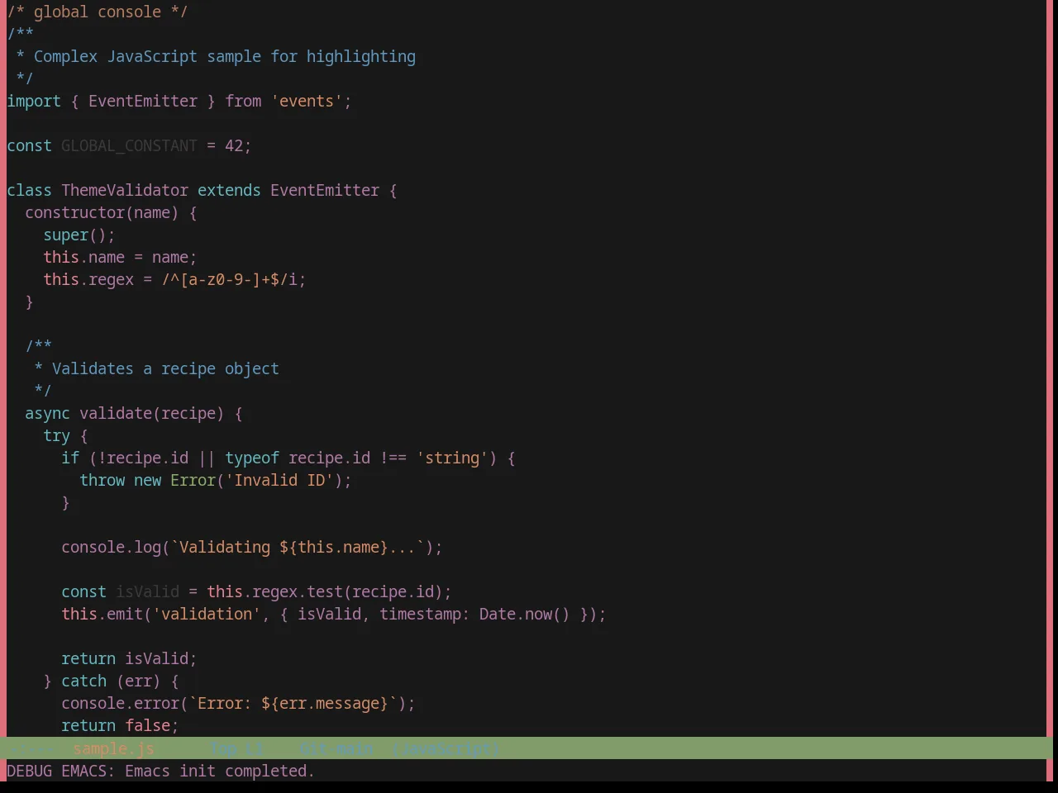
Task: Click the 'typeof' keyword
Action: (252, 458)
